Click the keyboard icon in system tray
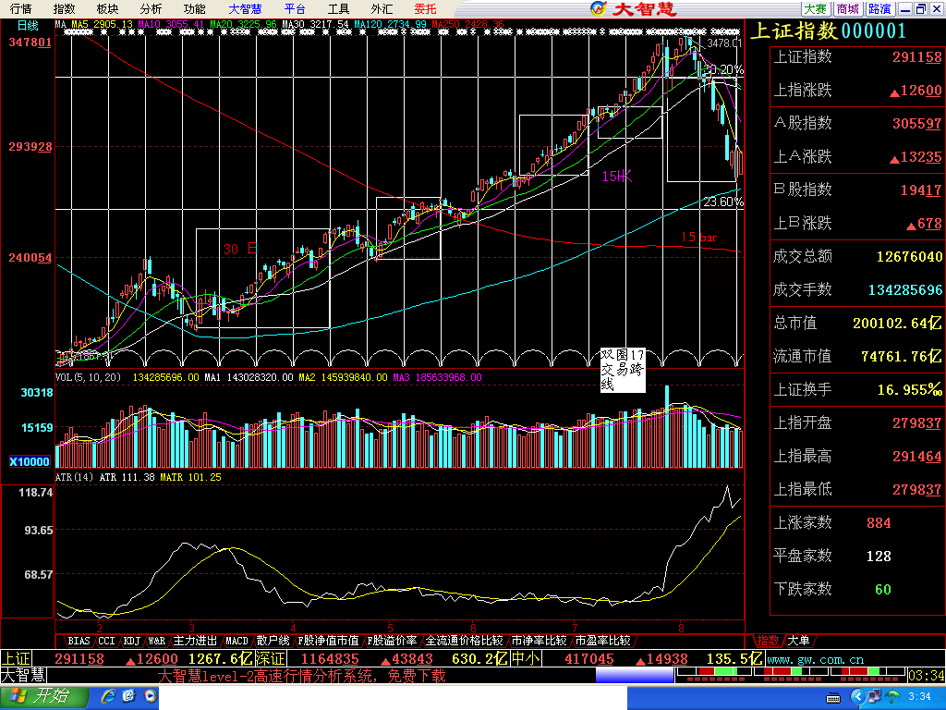 point(833,698)
